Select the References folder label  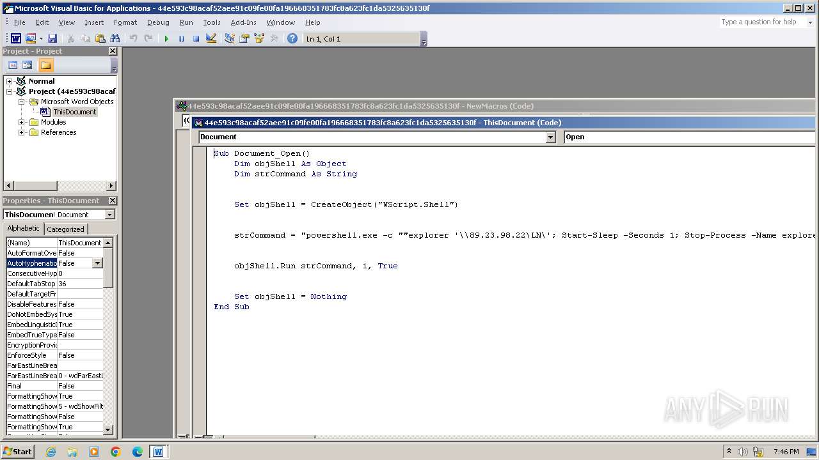tap(58, 132)
